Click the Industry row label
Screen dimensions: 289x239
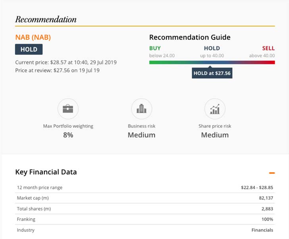pyautogui.click(x=26, y=230)
